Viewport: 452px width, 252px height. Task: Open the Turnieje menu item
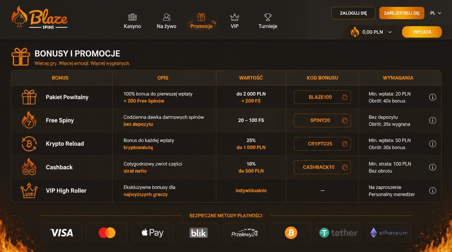[268, 21]
